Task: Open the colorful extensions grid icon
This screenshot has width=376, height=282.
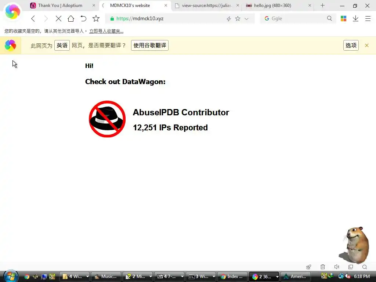Action: click(x=343, y=18)
